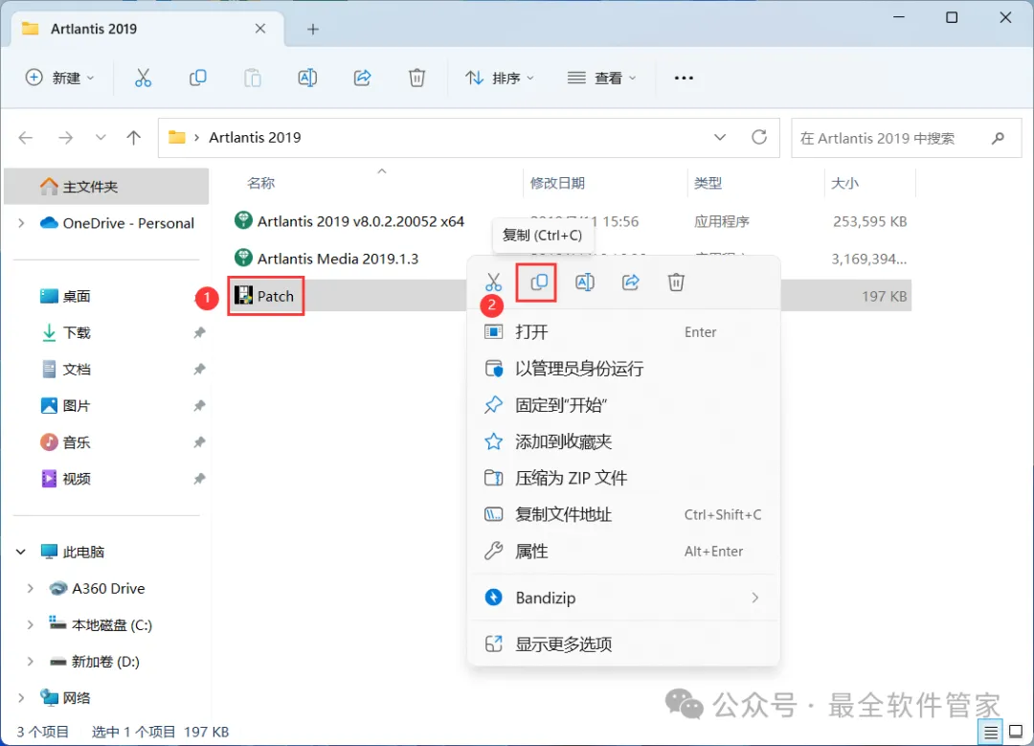Expand the 网络 tree node
The width and height of the screenshot is (1034, 746).
tap(21, 698)
